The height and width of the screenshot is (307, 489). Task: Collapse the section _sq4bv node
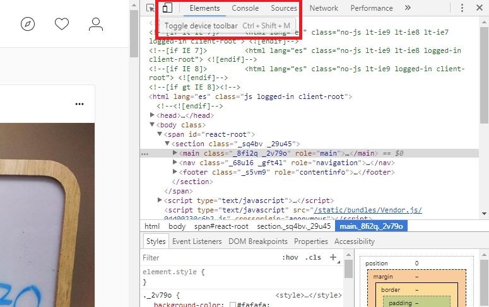(167, 143)
